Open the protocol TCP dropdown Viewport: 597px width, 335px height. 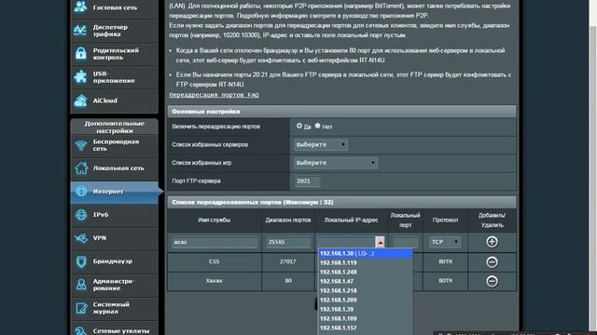[445, 242]
